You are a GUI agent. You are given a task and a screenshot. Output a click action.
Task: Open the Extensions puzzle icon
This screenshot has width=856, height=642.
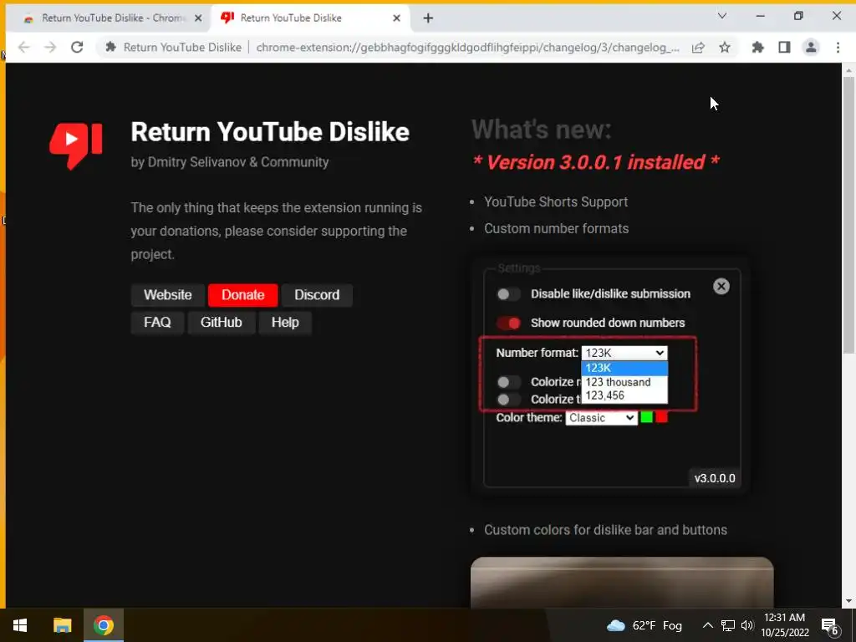[757, 48]
